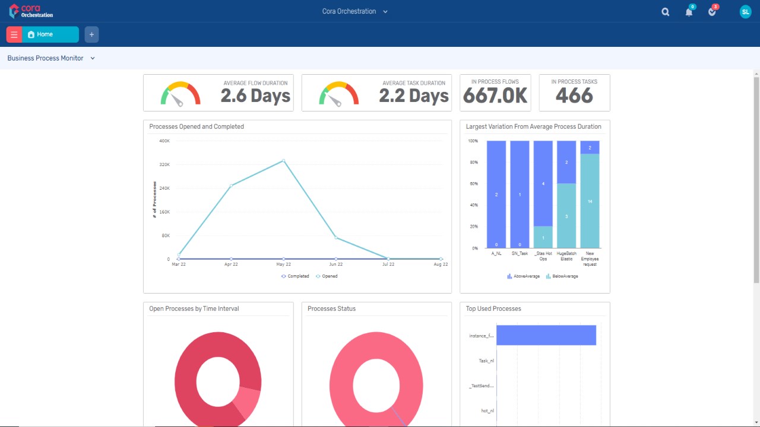Expand the Cora Orchestration title dropdown
760x427 pixels.
point(355,11)
